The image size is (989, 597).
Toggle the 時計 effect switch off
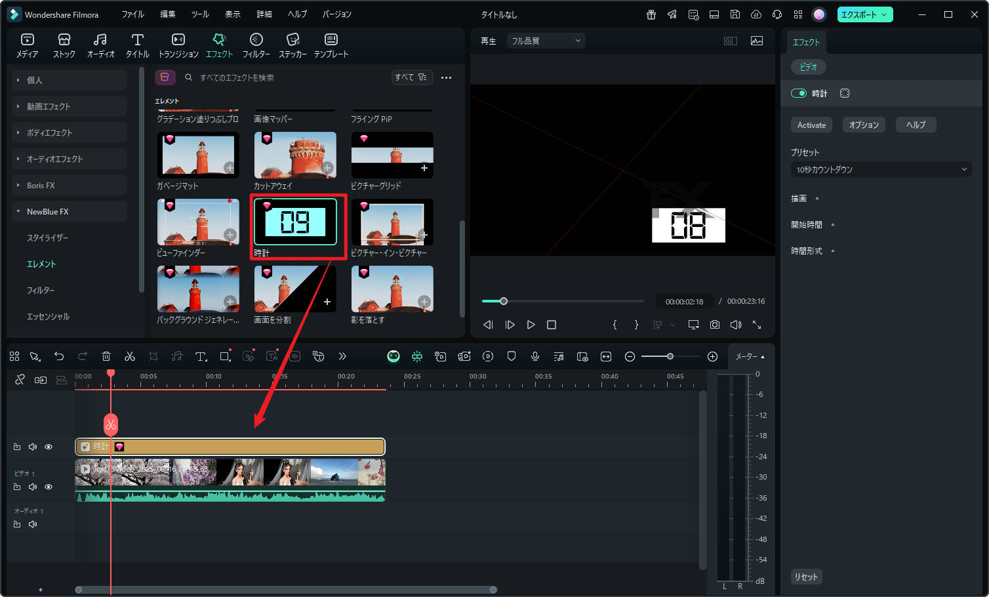pos(799,93)
